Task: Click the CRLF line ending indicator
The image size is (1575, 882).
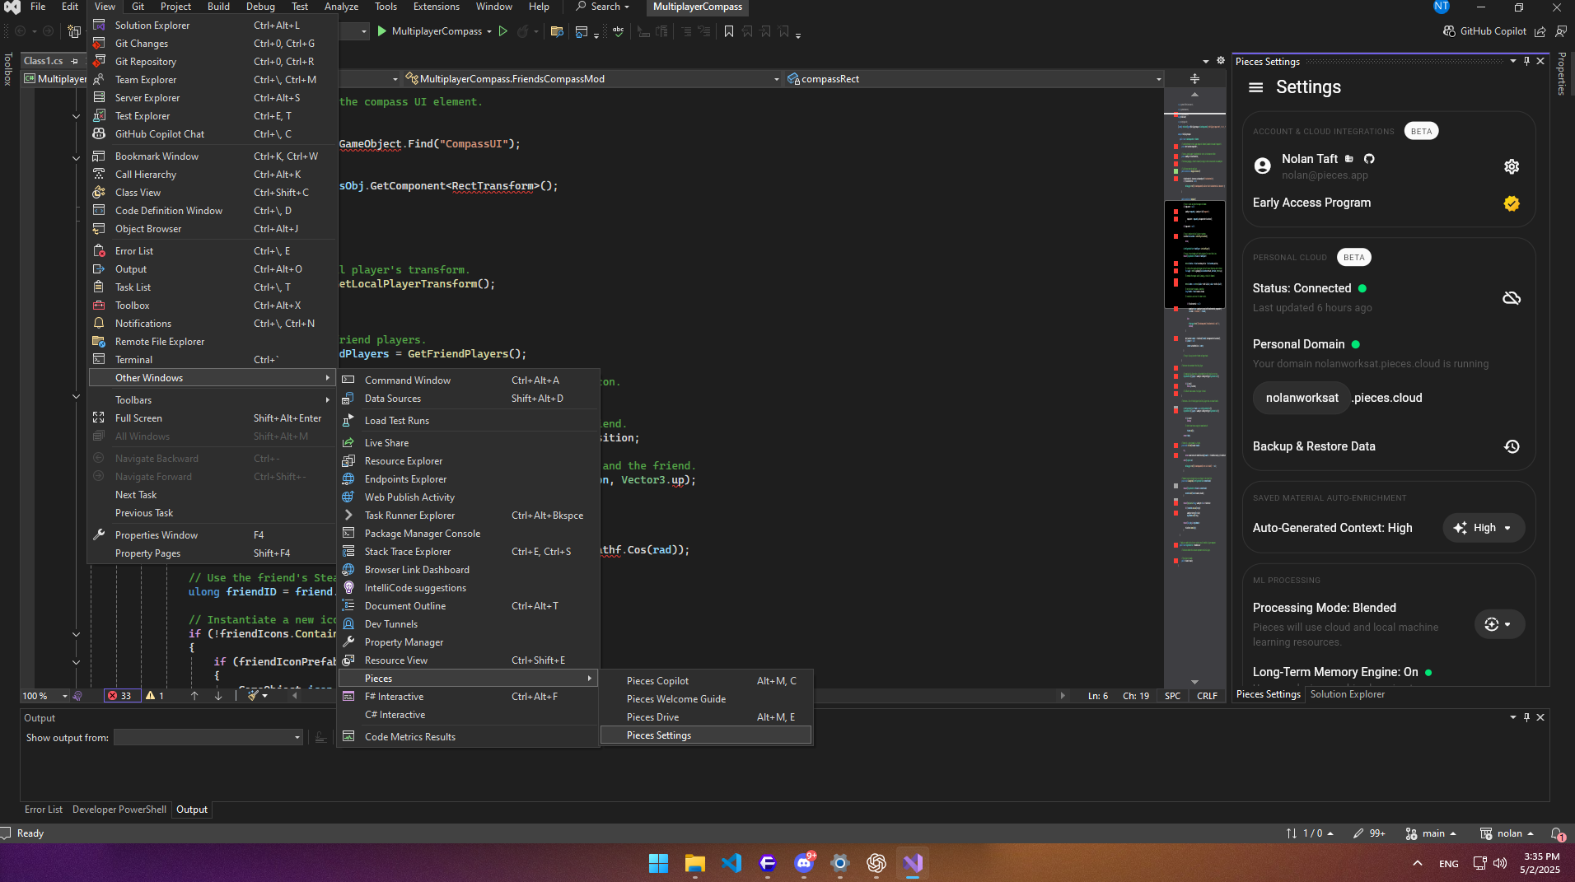Action: coord(1207,696)
